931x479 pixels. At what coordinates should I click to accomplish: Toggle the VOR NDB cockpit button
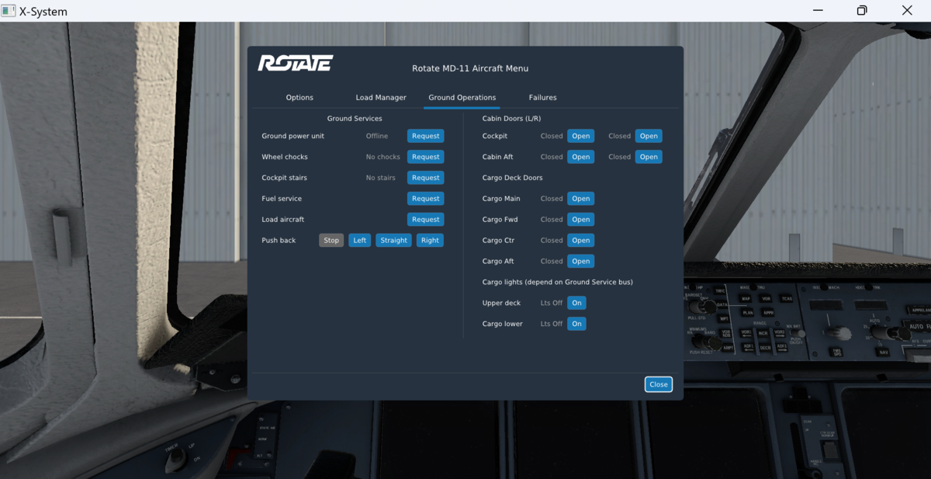coord(726,334)
